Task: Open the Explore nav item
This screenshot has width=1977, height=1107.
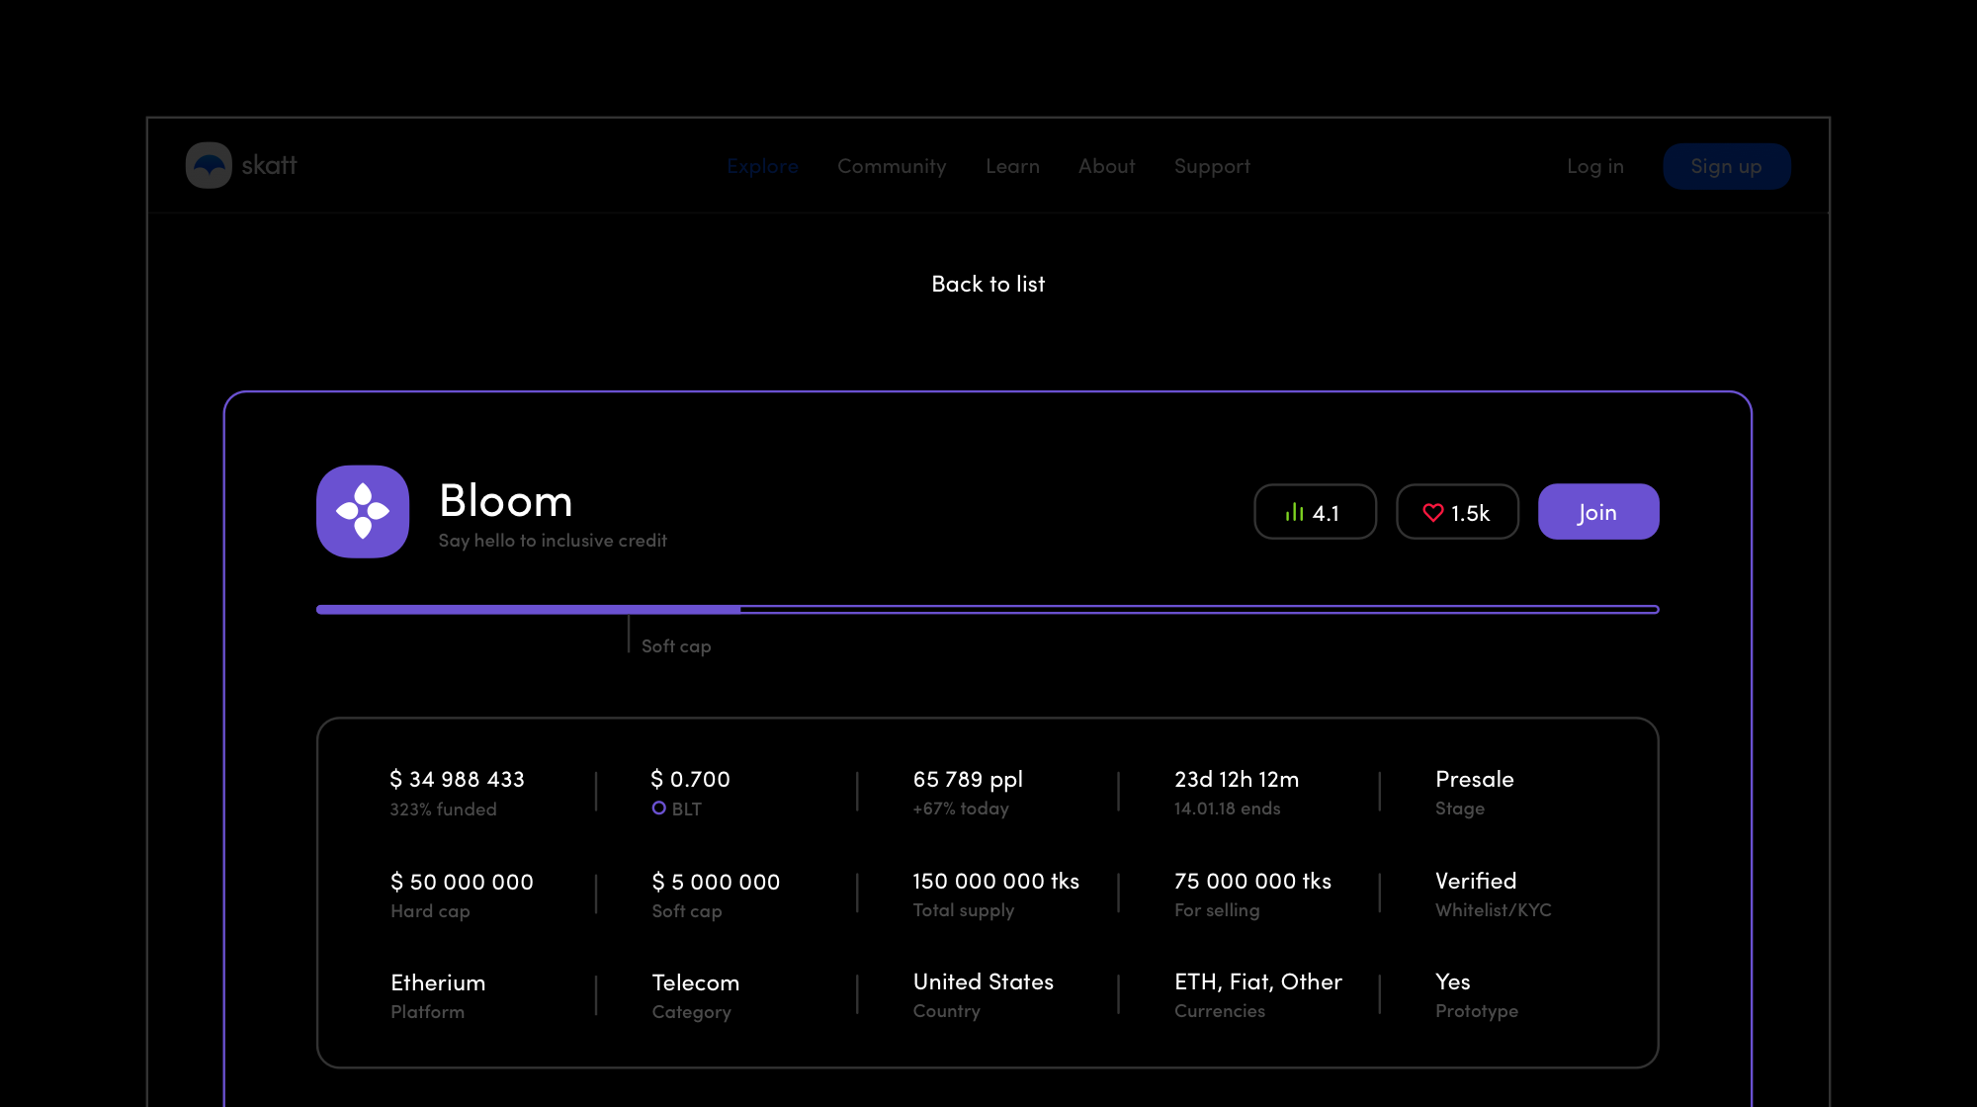Action: point(762,166)
